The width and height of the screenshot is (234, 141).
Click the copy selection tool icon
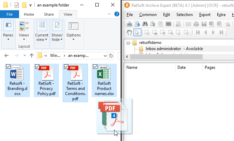pos(186,32)
